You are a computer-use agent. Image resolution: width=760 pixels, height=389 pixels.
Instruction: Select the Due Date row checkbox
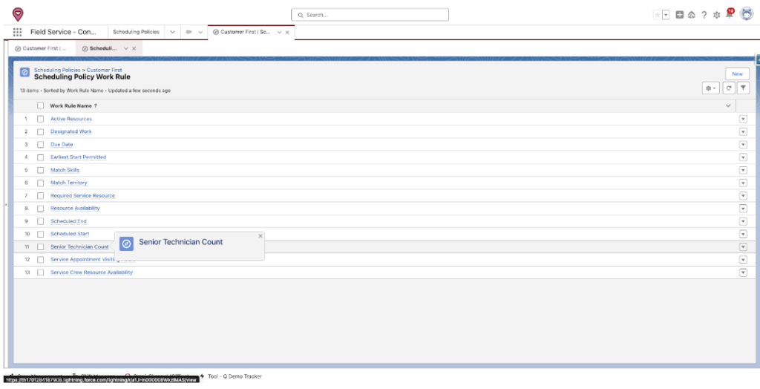tap(40, 145)
